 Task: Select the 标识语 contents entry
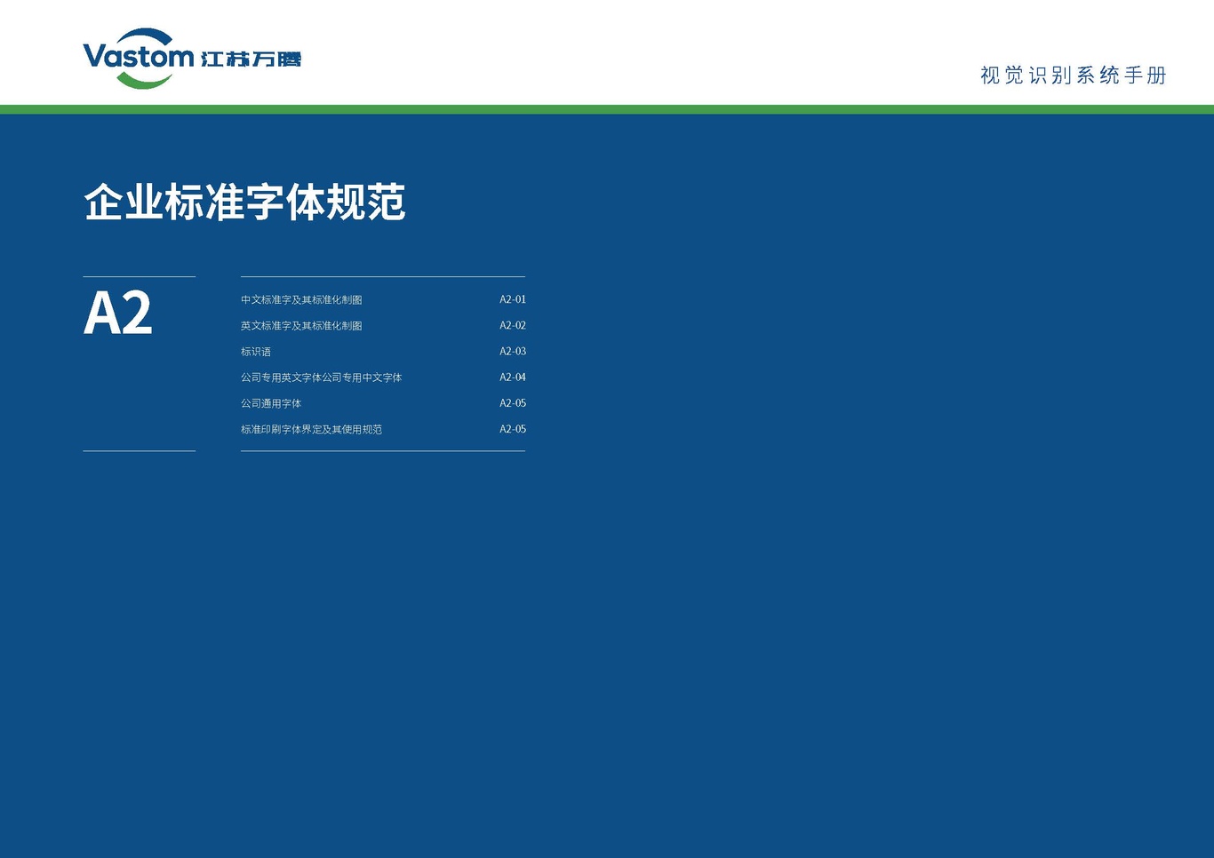[x=256, y=352]
